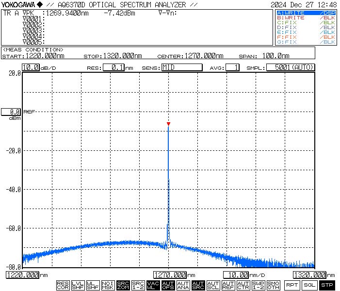Open the SMPL 5001(AUTO) sampling points field
The width and height of the screenshot is (340, 291).
(290, 67)
